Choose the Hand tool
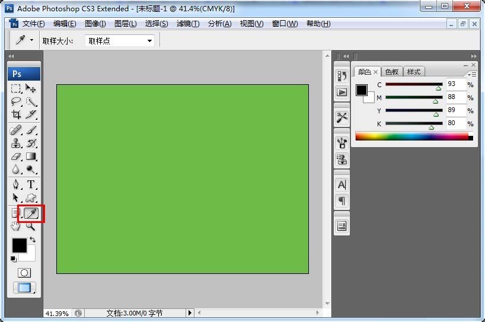 click(x=17, y=226)
